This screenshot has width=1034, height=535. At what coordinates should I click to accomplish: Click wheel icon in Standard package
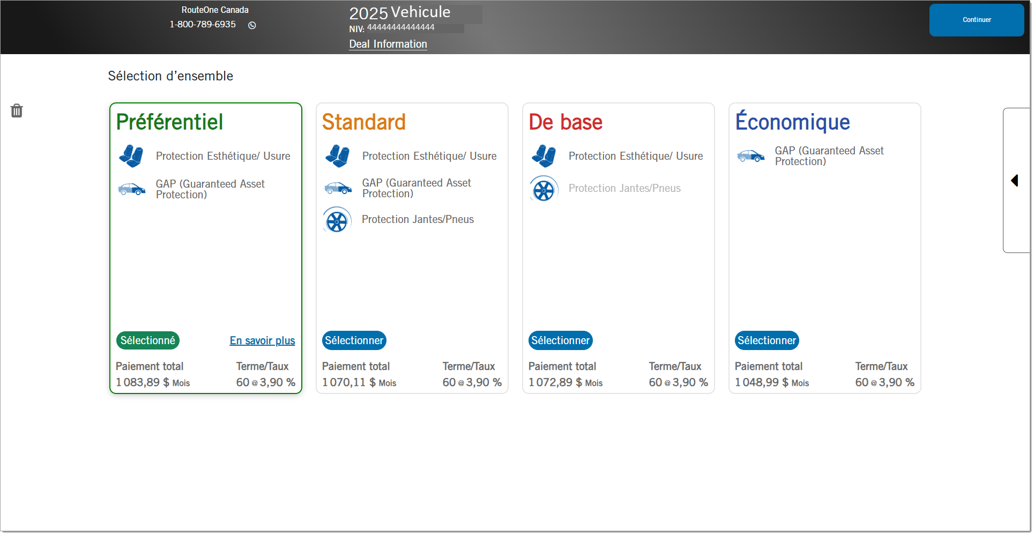(x=337, y=220)
